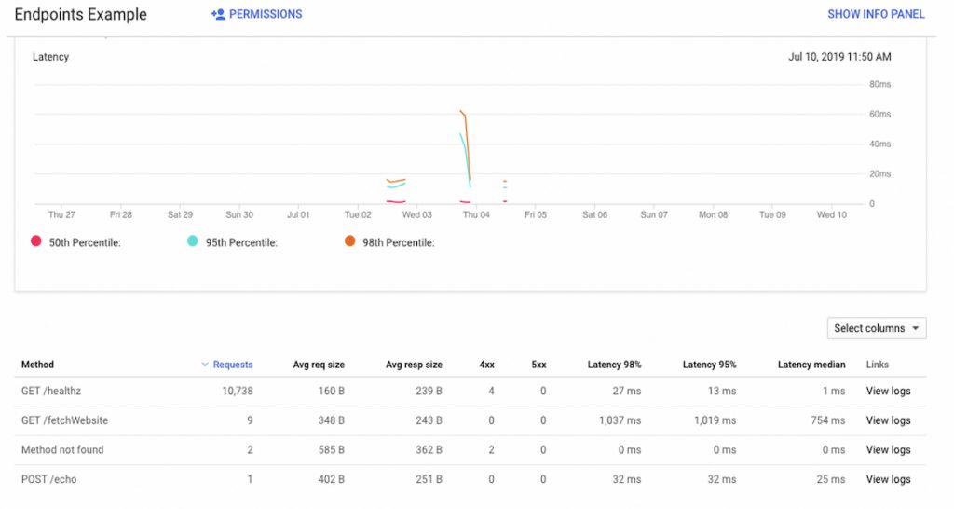
Task: Sort by Latency 98% column header
Action: point(614,365)
